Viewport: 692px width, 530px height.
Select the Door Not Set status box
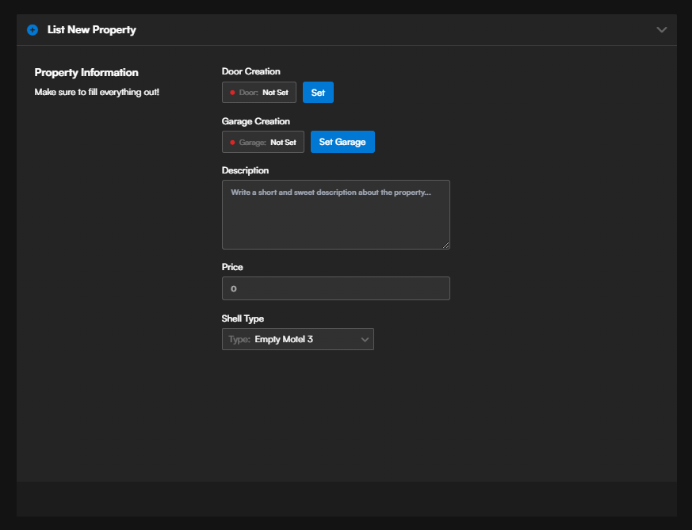tap(259, 93)
